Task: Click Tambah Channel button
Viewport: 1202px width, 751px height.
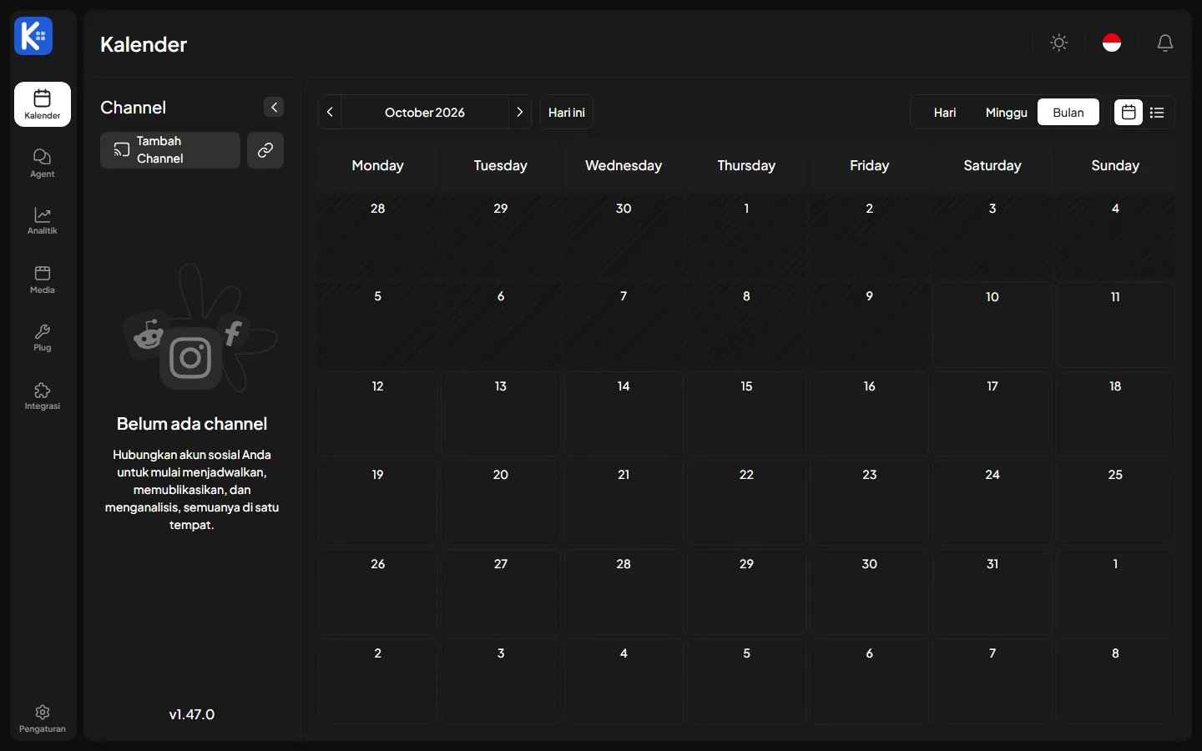Action: [170, 150]
